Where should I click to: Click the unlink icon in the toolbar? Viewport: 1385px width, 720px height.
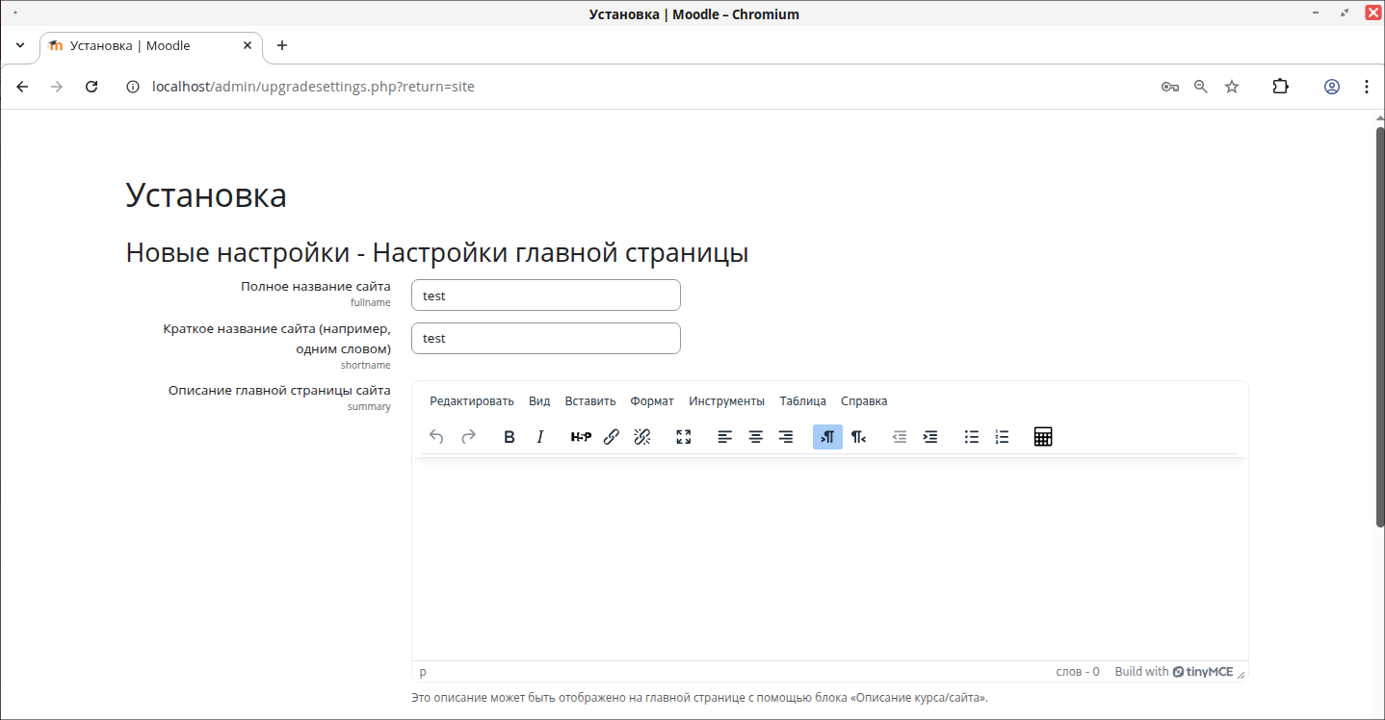point(642,437)
